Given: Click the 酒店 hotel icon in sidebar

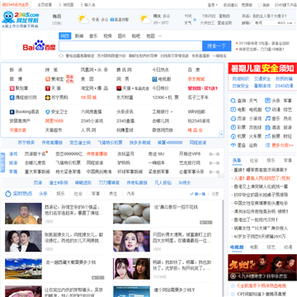Looking at the screenshot, I should (x=268, y=127).
